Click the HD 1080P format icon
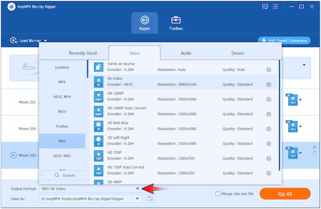321x209 pixels. pos(98,96)
